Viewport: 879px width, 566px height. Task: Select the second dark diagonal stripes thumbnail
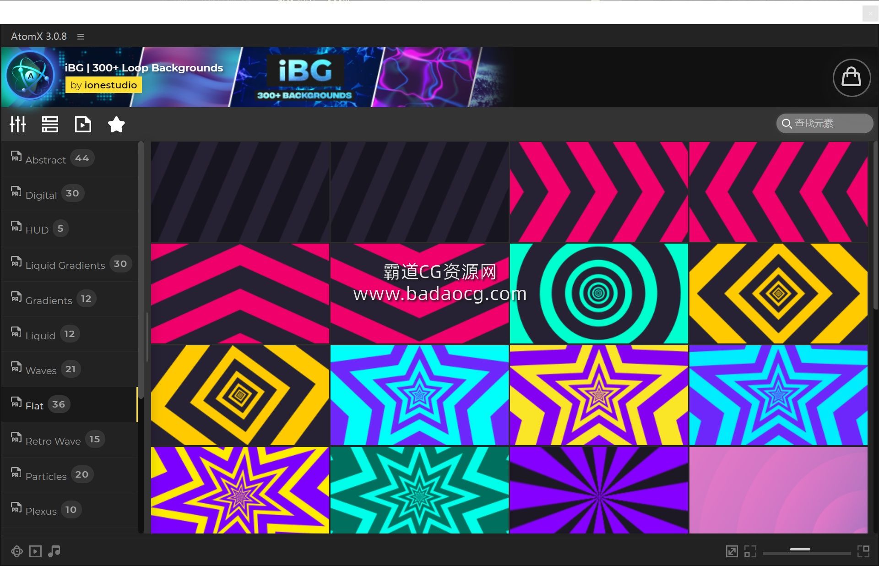click(x=419, y=191)
